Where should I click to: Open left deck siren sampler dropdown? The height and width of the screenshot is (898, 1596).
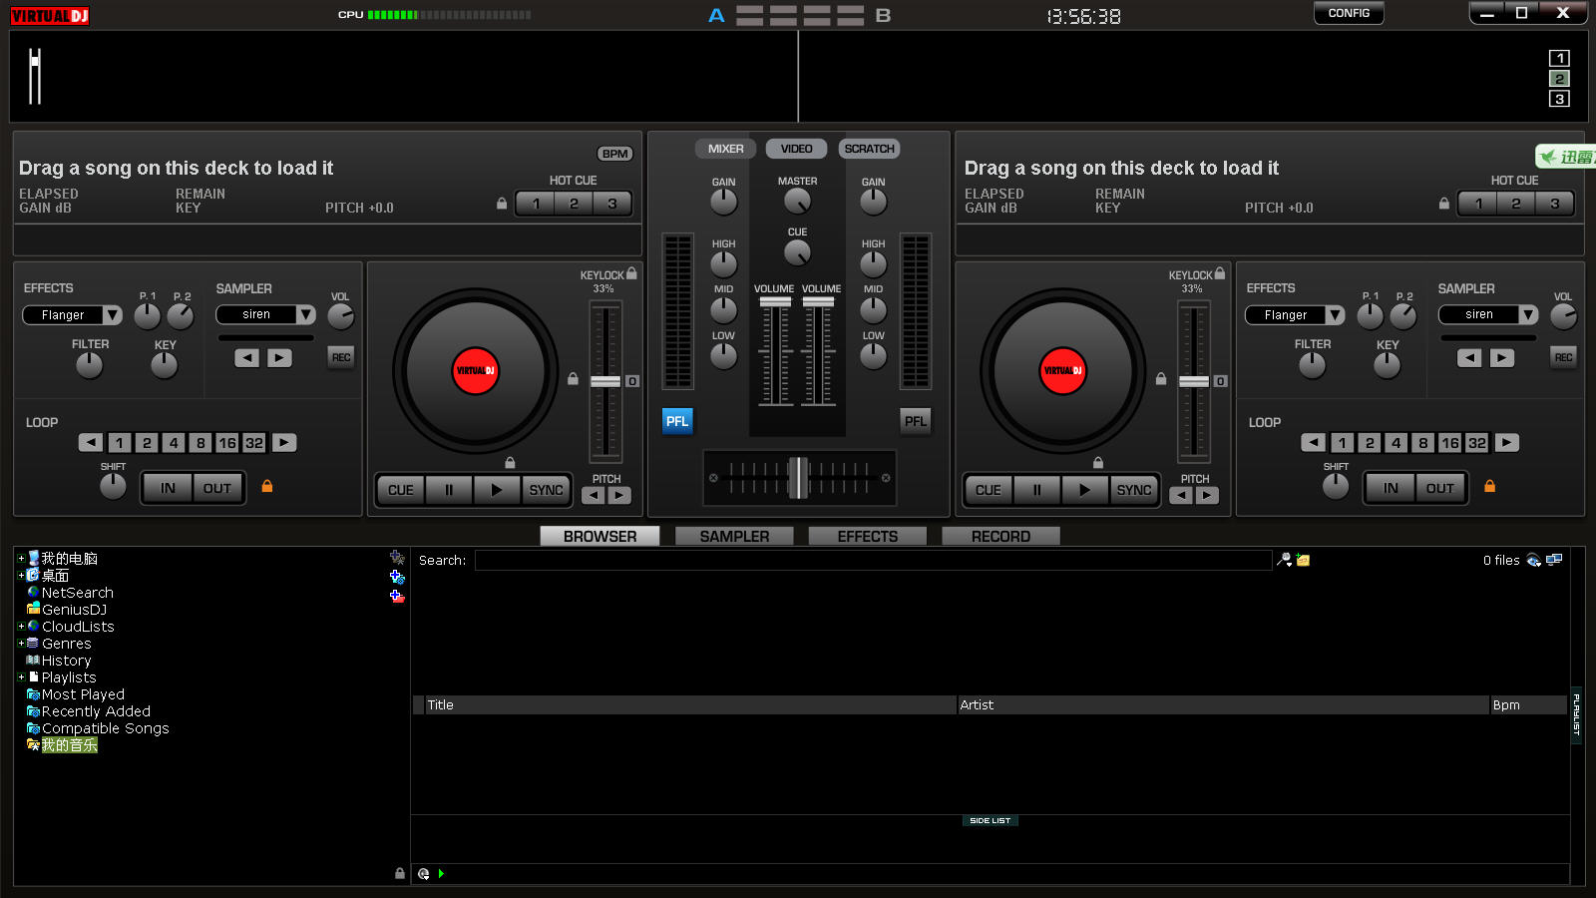point(306,314)
